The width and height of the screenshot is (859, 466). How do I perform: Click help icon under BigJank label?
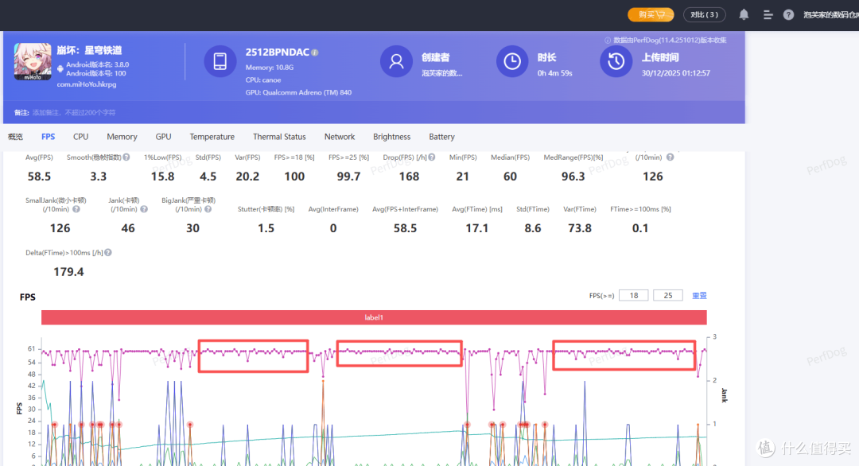208,209
